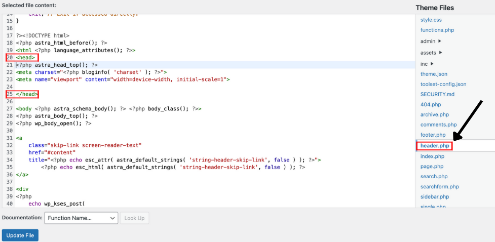This screenshot has height=242, width=495.
Task: Open searchform.php file
Action: (x=439, y=186)
